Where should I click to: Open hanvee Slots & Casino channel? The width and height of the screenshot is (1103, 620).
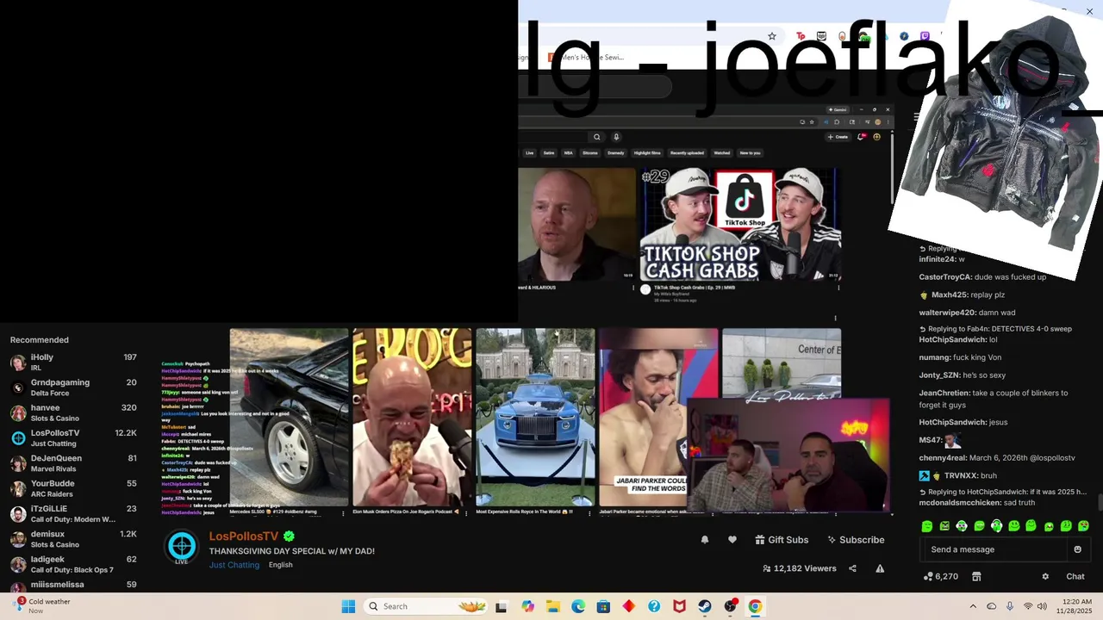(x=73, y=412)
